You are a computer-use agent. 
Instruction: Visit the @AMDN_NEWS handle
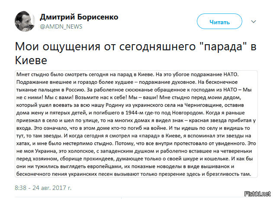click(x=61, y=26)
